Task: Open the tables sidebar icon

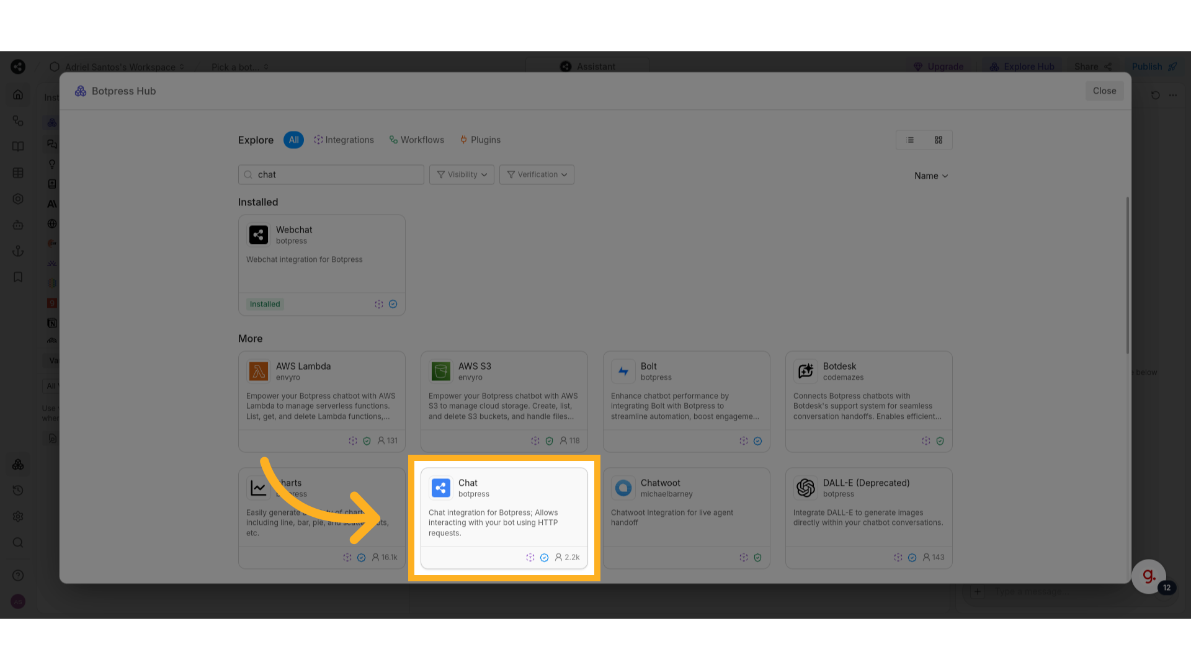Action: point(18,172)
